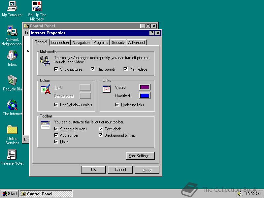This screenshot has width=264, height=198.
Task: Toggle Background bitmap checkbox
Action: 101,135
